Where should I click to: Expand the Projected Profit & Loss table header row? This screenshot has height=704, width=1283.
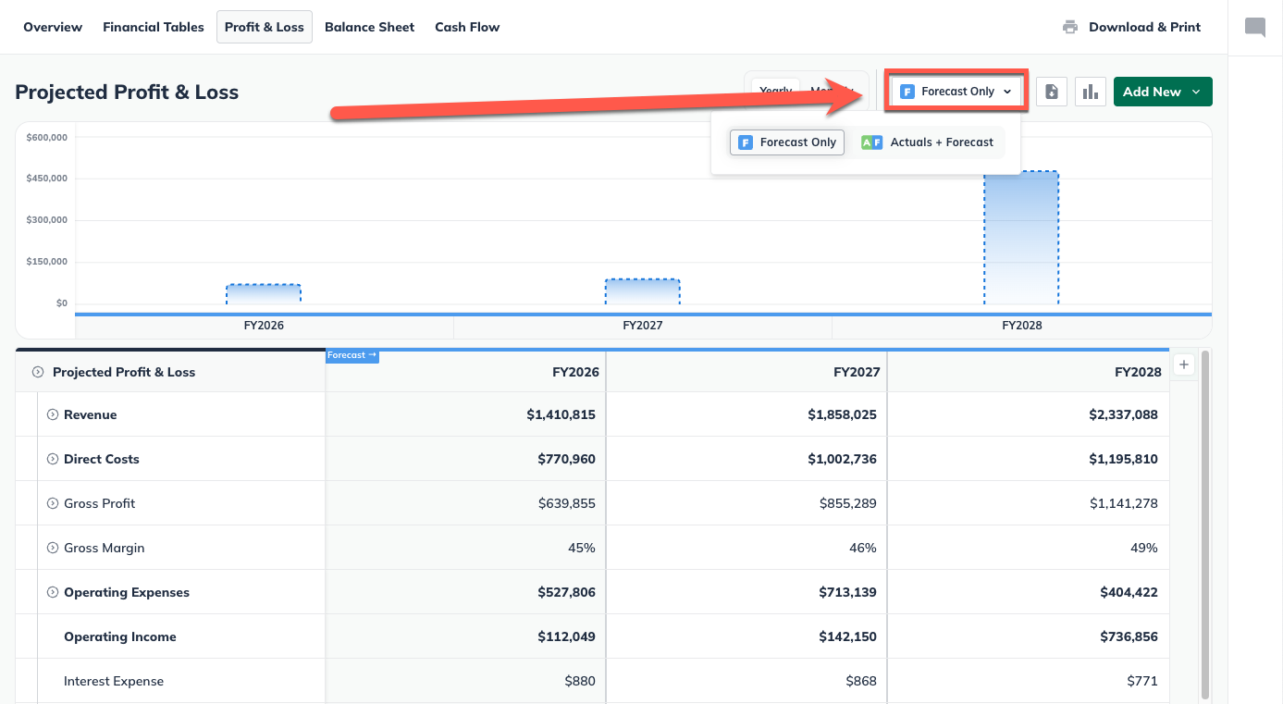pyautogui.click(x=38, y=372)
